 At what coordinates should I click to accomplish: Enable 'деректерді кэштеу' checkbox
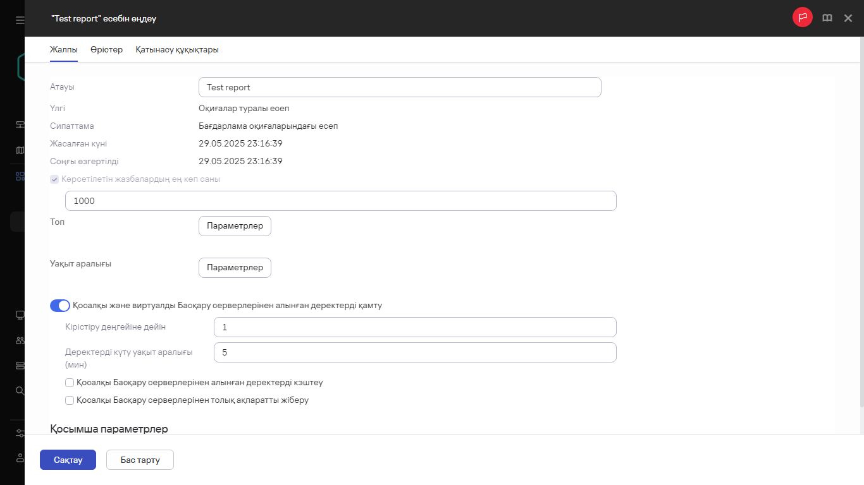click(x=70, y=383)
